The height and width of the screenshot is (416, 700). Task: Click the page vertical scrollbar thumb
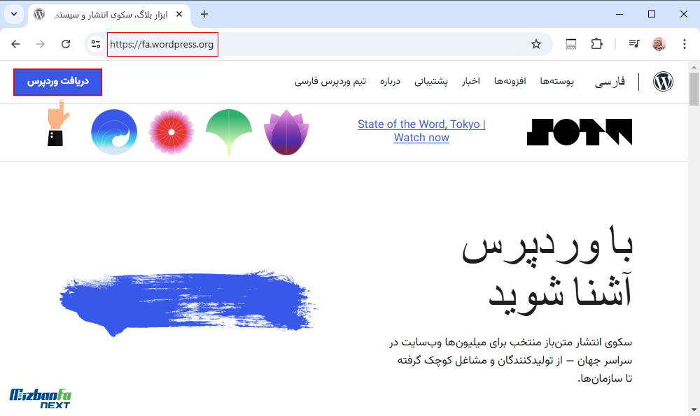tap(694, 89)
